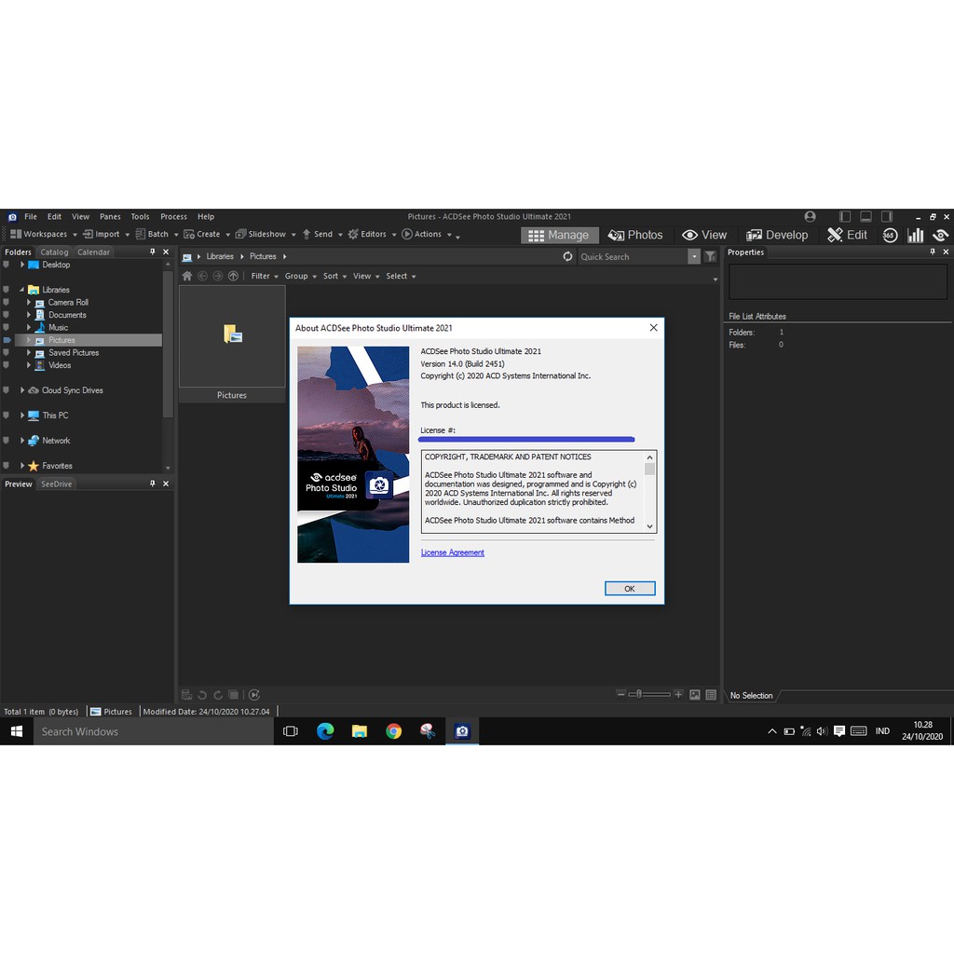Click the user account icon in title bar
Viewport: 954px width, 954px height.
pos(810,216)
